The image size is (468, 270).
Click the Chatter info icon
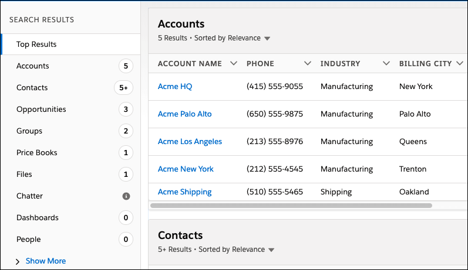[126, 196]
